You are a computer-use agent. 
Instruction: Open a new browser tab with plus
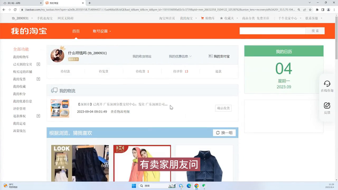coord(89,3)
